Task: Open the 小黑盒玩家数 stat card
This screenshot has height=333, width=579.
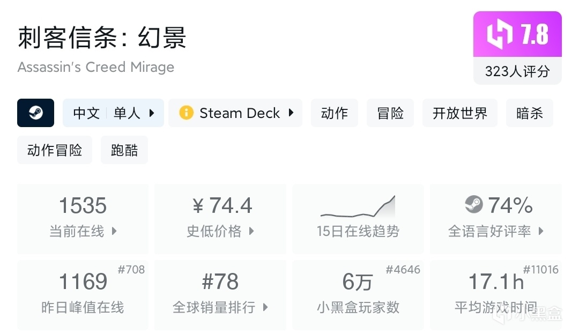Action: 358,295
